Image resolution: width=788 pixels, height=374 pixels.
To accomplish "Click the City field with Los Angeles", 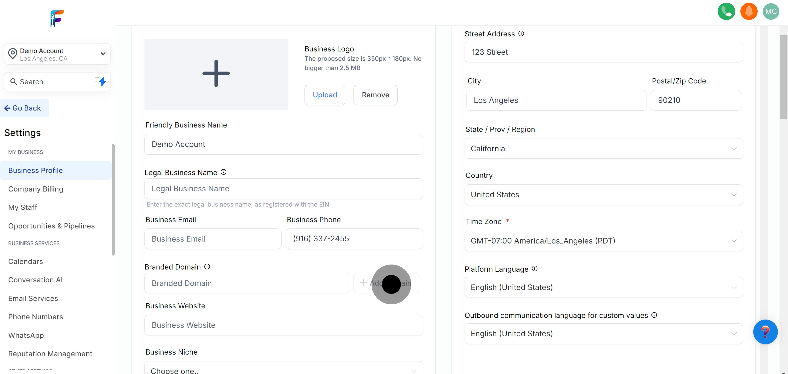I will [x=556, y=100].
